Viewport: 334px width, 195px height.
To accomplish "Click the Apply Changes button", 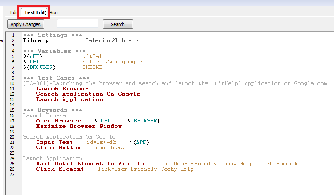I will (x=26, y=24).
